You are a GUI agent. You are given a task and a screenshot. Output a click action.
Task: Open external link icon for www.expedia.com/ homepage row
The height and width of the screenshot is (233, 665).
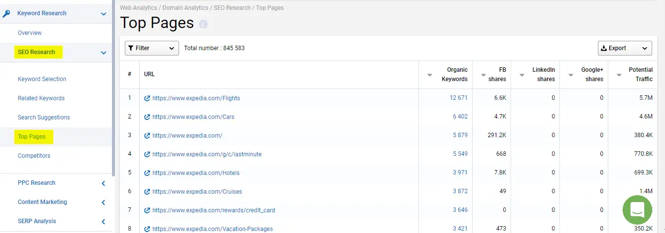click(147, 136)
